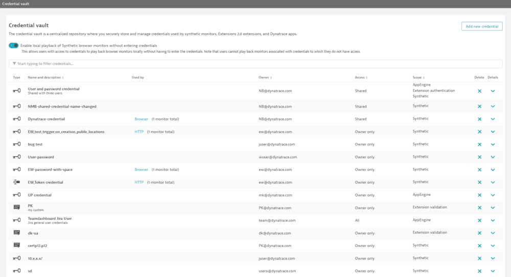Delete the PK my custom credential

[x=479, y=208]
